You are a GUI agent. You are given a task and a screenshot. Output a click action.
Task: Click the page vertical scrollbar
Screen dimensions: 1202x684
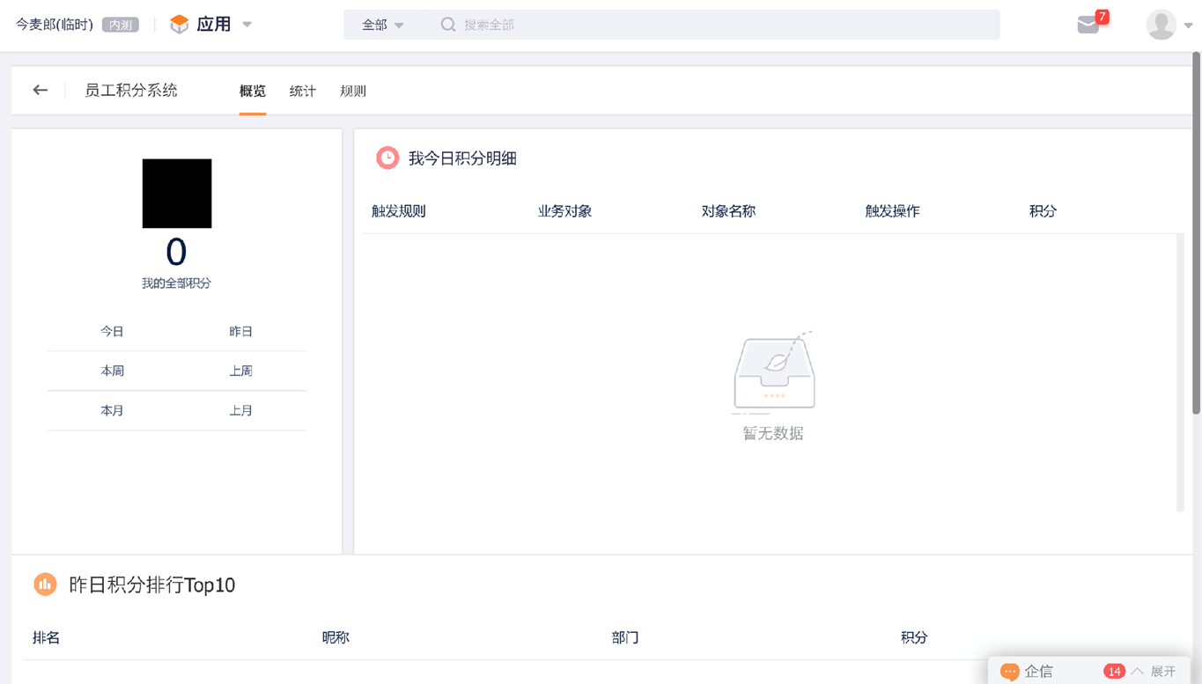1196,232
